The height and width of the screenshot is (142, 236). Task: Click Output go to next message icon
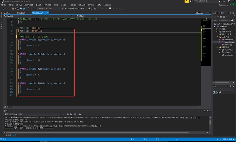(x=71, y=114)
